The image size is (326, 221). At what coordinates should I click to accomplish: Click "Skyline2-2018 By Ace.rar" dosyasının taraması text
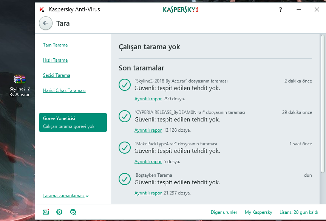point(181,81)
